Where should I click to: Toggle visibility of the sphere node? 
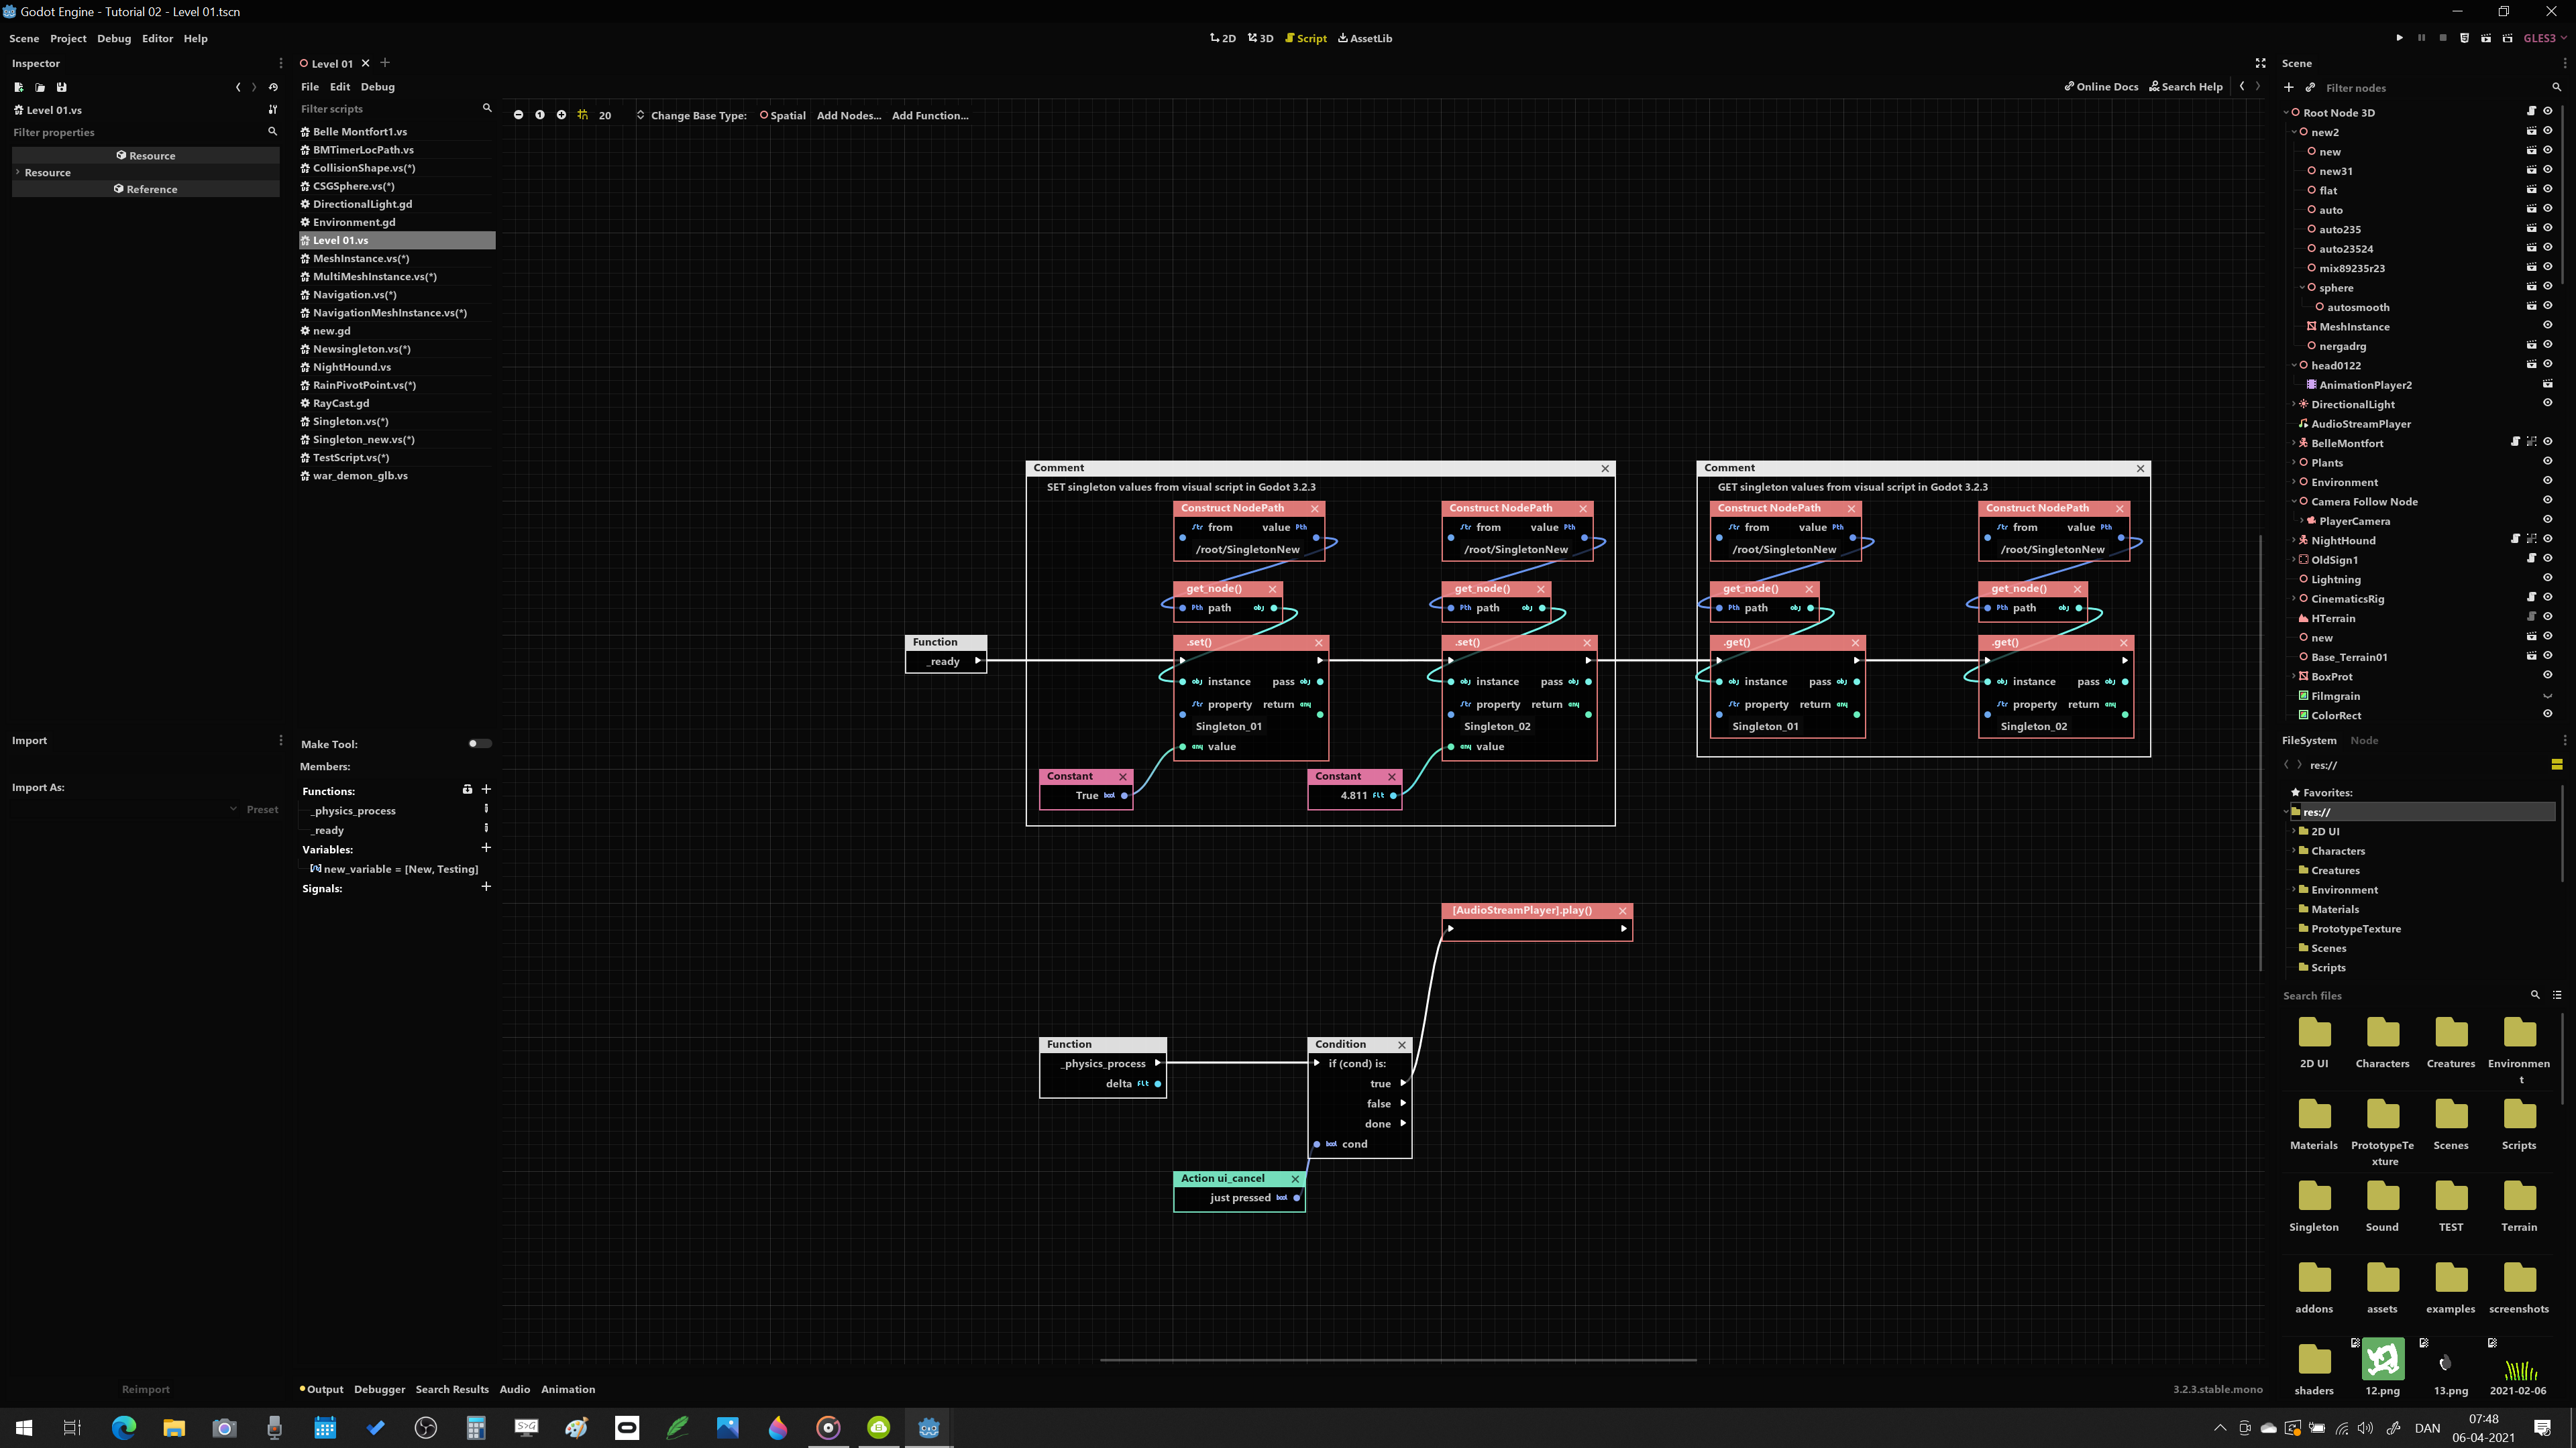pos(2548,288)
